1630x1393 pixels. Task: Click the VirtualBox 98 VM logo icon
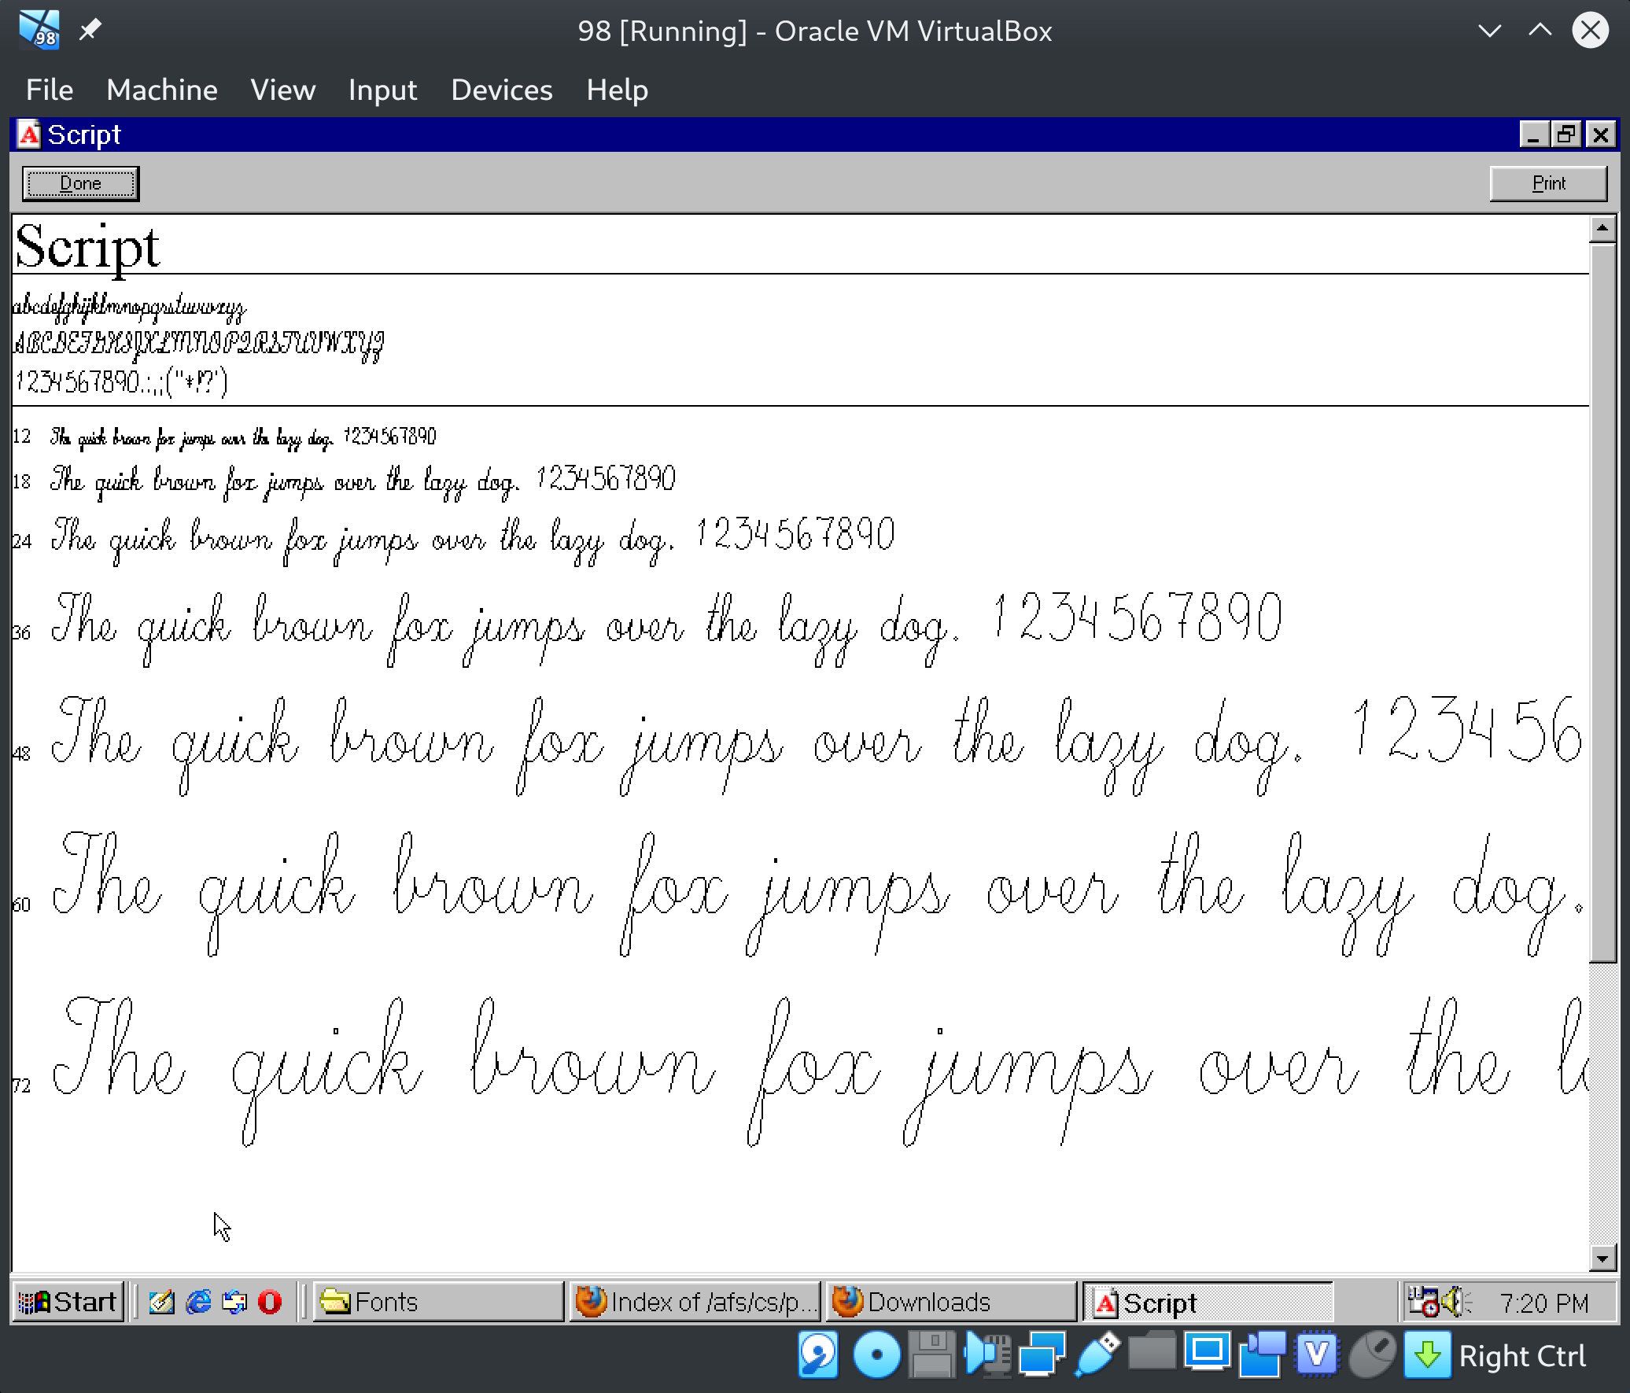click(39, 30)
